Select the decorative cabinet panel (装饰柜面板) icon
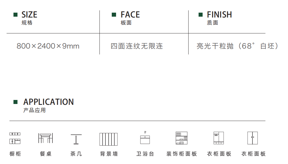Image resolution: width=288 pixels, height=164 pixels. tap(181, 138)
